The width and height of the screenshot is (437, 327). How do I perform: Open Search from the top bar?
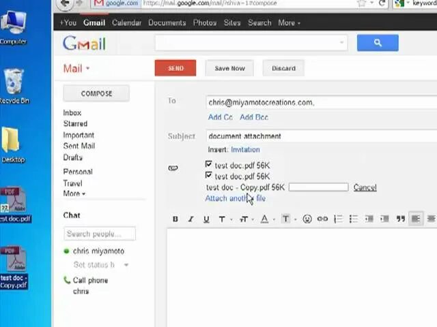(259, 22)
